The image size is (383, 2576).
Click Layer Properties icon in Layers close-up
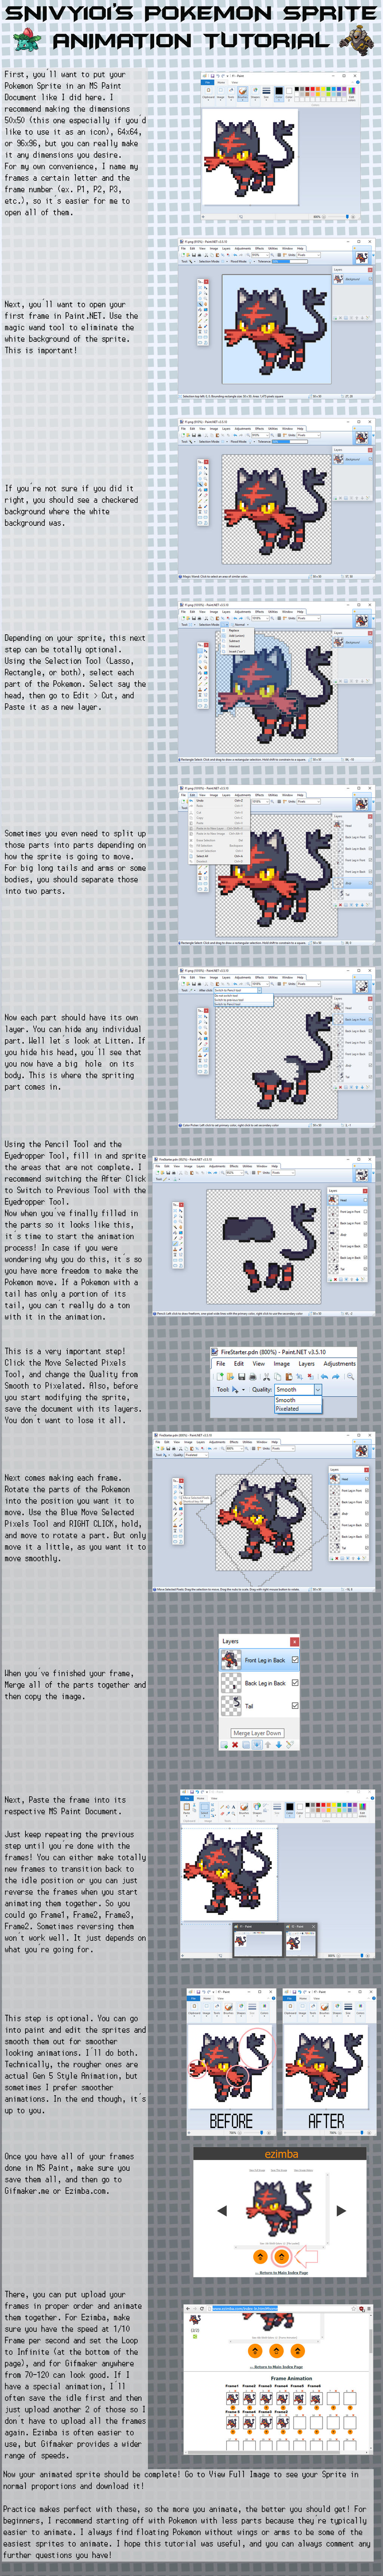[290, 1745]
